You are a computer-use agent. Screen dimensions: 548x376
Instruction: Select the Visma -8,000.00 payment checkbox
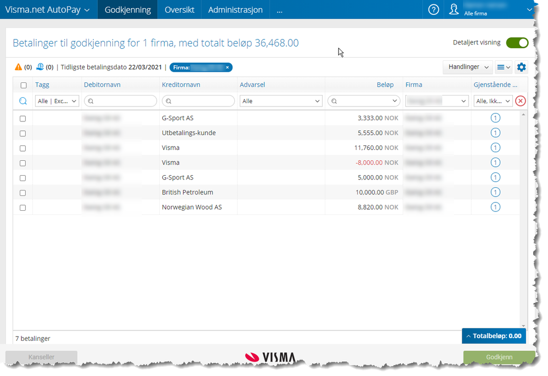coord(22,164)
